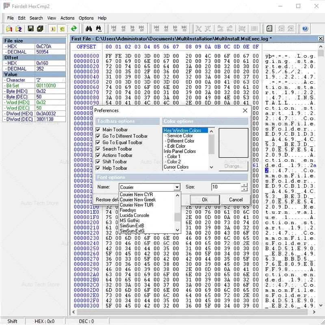Viewport: 325px width, 325px height.
Task: Click the font Size input field
Action: [226, 187]
